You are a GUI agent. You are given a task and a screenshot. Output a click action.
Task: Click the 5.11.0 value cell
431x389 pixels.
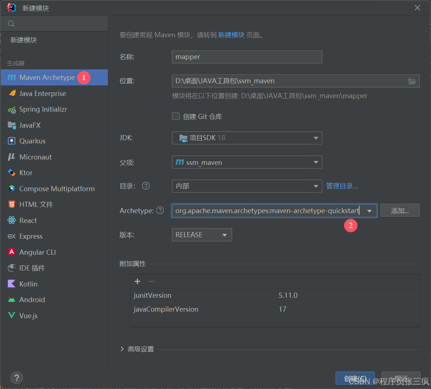(x=288, y=296)
